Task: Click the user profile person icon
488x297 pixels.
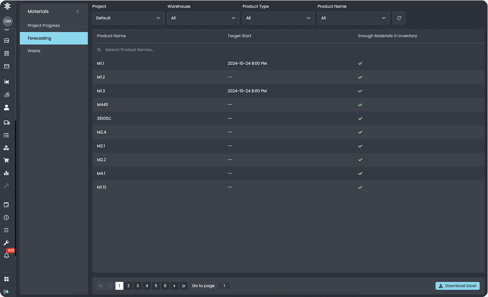Action: pyautogui.click(x=6, y=108)
